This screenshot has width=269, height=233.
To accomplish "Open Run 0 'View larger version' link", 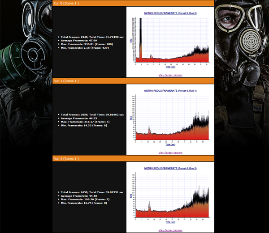I will (170, 75).
